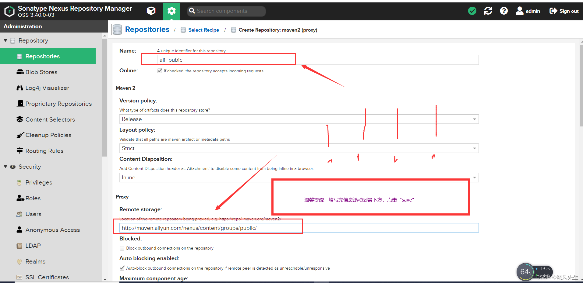Click the Anonymous Access person icon

pos(19,230)
